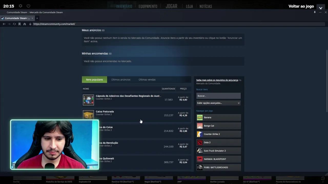
Task: Open a new tab with plus icon
Action: (x=37, y=18)
